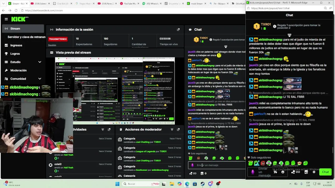Screen dimensions: 335x188
Task: Click the purple mic icon in dashboard chat
Action: click(x=192, y=165)
